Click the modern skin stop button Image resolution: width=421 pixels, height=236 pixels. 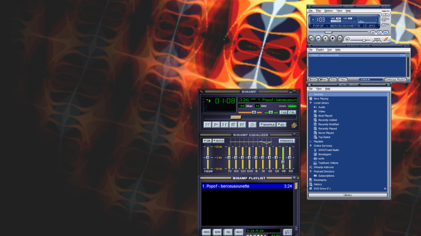pyautogui.click(x=333, y=38)
